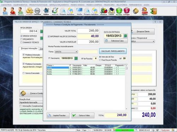Open Técnico / Responsável dropdown in order window
The width and height of the screenshot is (177, 132).
(143, 41)
